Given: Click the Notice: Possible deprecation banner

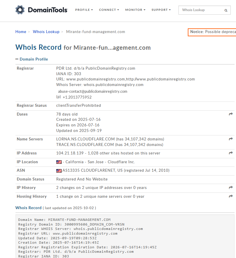Looking at the screenshot, I should (x=212, y=32).
